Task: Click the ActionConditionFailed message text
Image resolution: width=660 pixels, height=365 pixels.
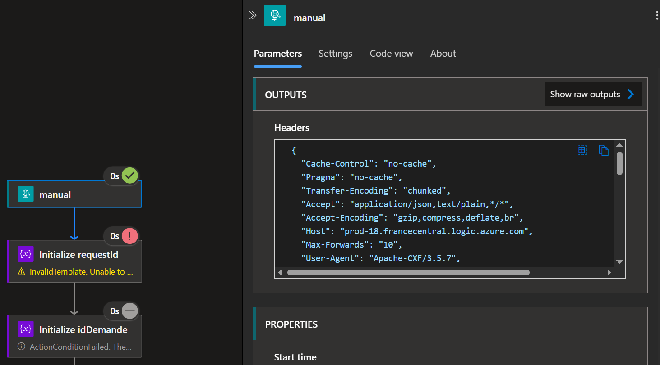Action: (x=81, y=347)
